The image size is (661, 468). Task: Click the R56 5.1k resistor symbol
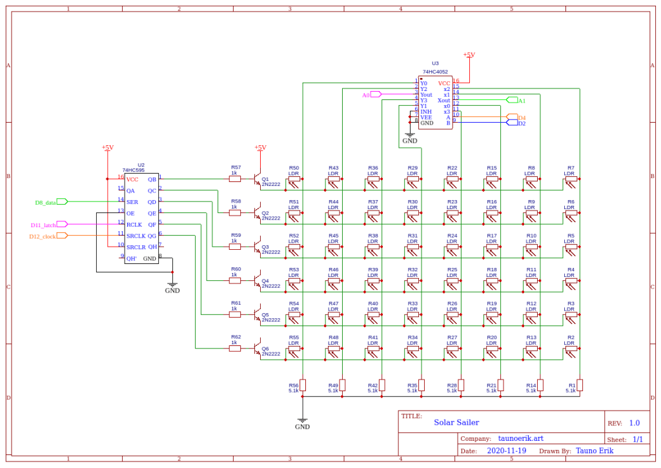point(303,385)
